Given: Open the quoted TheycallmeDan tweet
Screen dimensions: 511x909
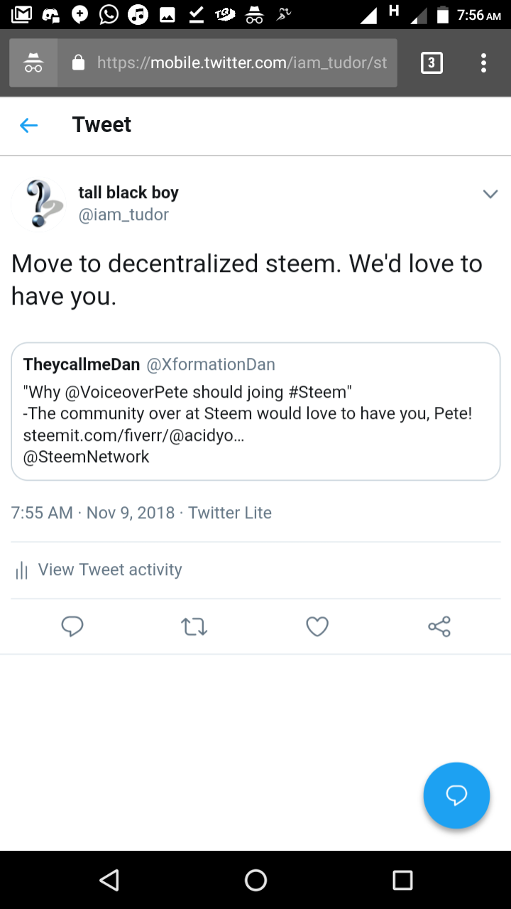Looking at the screenshot, I should (x=255, y=411).
